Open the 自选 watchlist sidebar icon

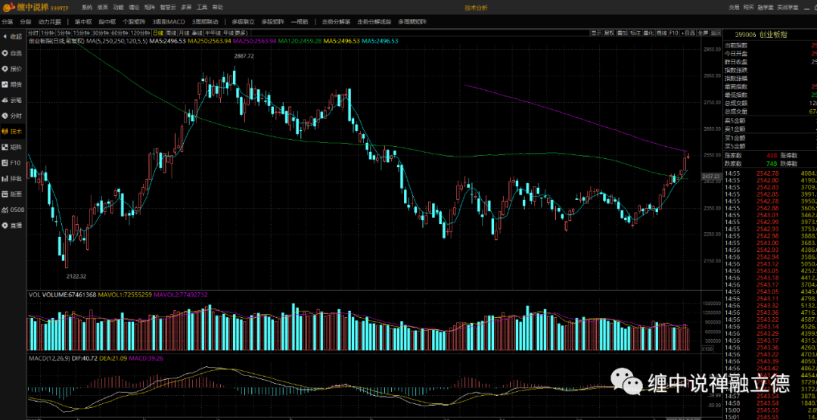pos(13,53)
